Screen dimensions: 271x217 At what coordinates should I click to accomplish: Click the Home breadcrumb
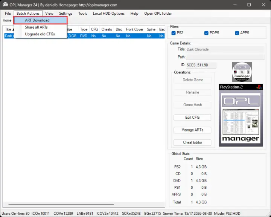7,20
